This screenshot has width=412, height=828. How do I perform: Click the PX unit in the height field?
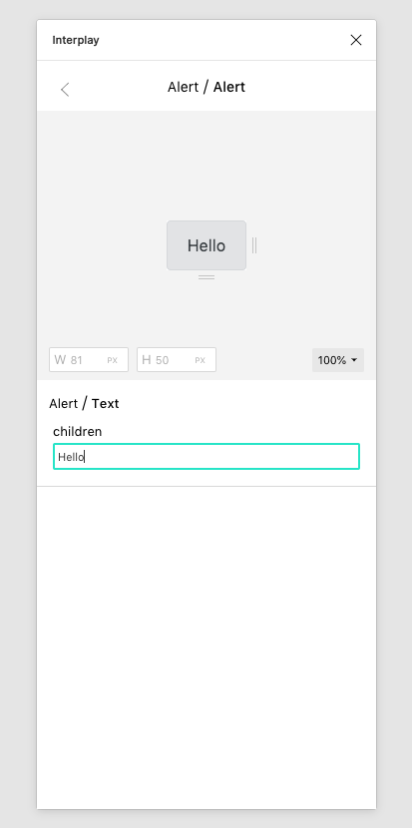pos(200,360)
